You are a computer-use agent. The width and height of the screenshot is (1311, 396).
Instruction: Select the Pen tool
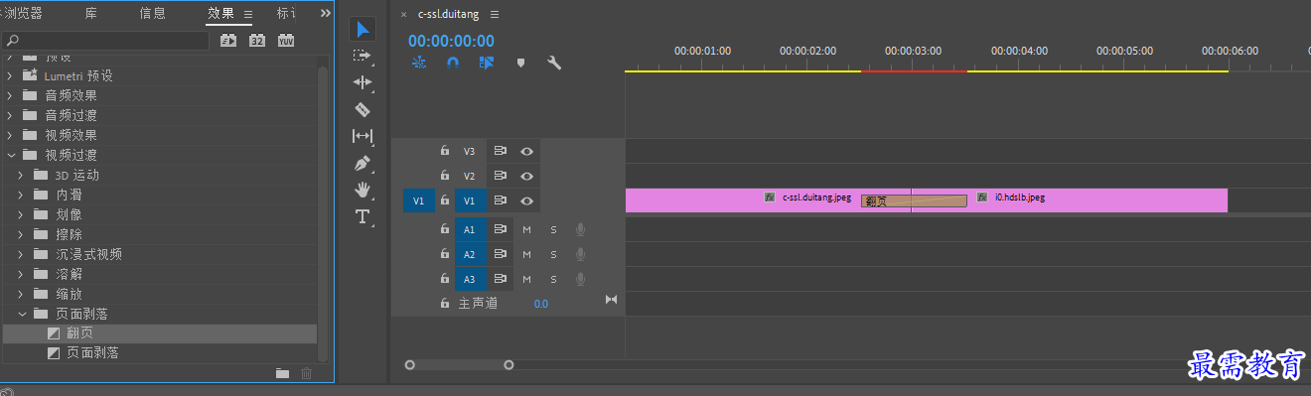point(363,163)
